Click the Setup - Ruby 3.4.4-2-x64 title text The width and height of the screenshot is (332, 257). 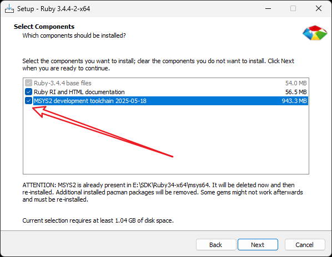pyautogui.click(x=53, y=9)
